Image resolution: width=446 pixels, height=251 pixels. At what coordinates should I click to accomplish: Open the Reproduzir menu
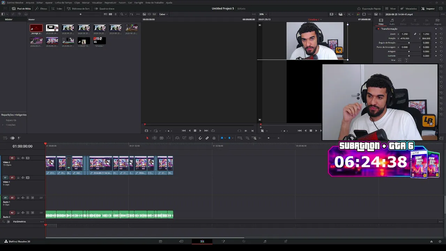click(x=110, y=2)
